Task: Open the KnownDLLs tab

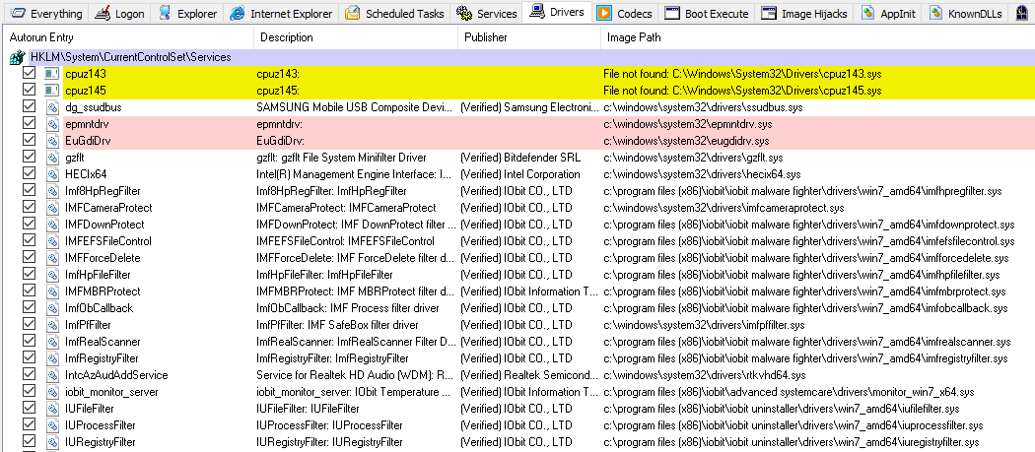Action: [966, 13]
